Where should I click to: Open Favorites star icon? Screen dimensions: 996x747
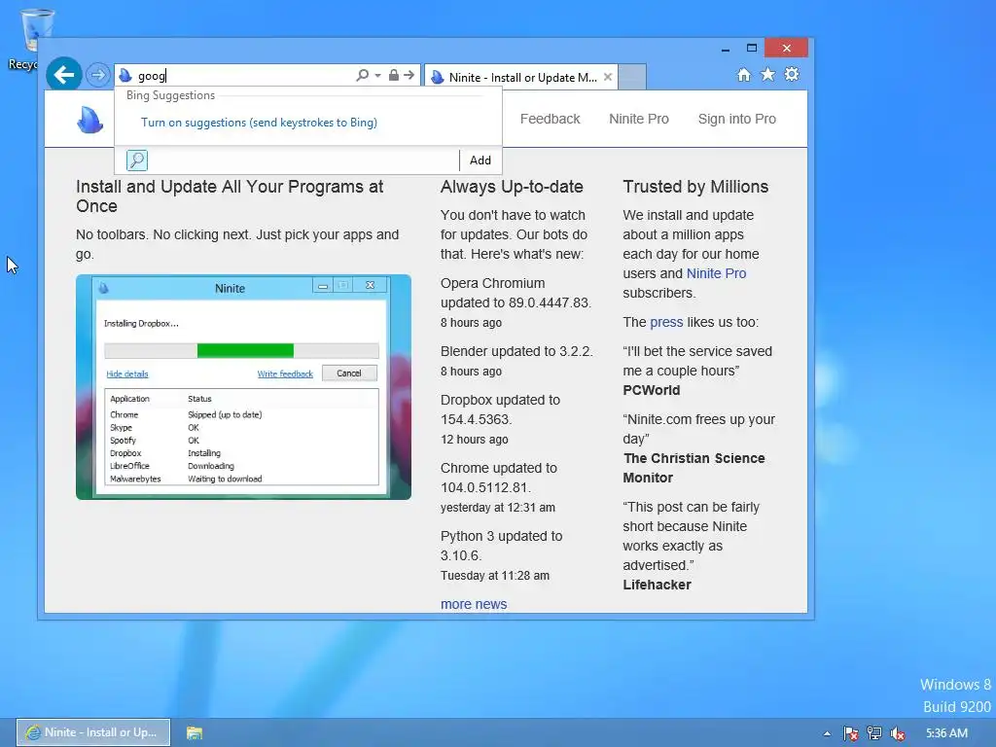pyautogui.click(x=768, y=74)
